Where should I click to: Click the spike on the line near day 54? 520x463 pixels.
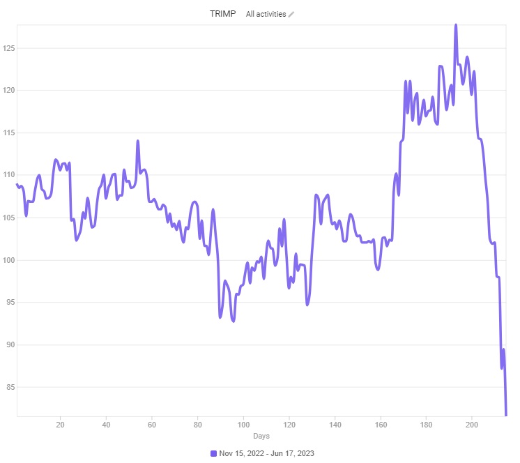[138, 142]
